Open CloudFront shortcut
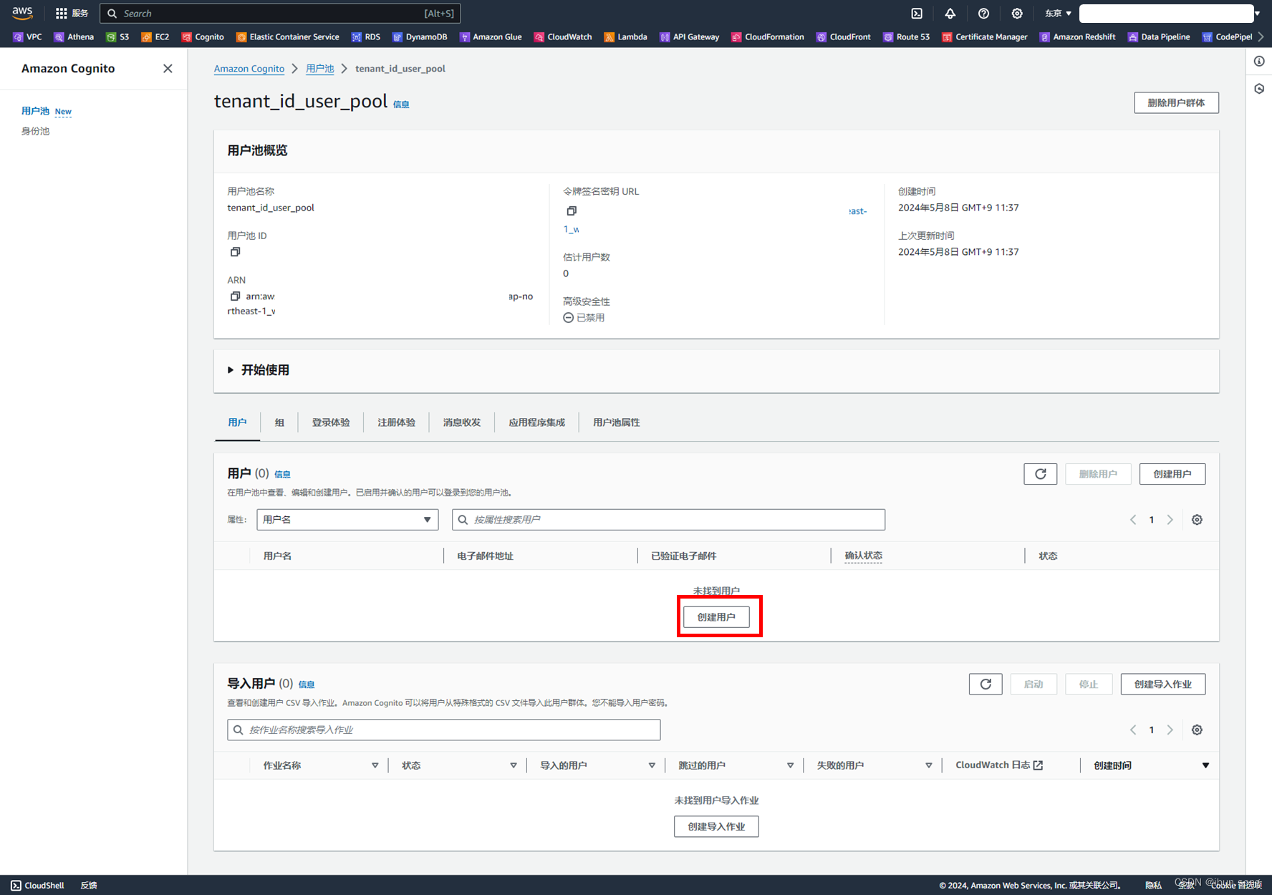This screenshot has width=1272, height=895. (843, 37)
